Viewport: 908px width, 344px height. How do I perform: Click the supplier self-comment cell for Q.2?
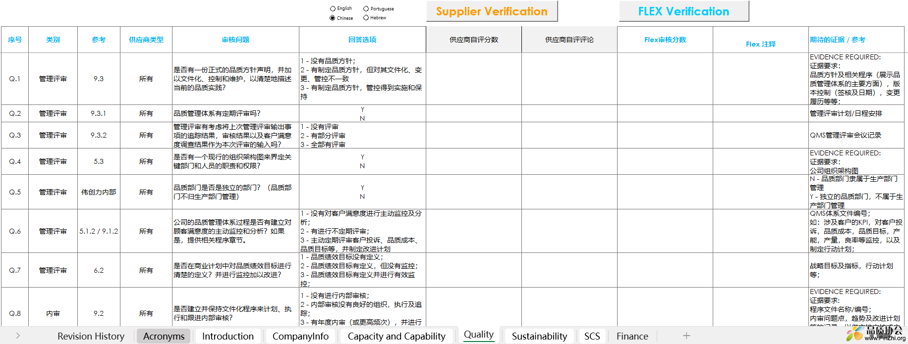(569, 113)
